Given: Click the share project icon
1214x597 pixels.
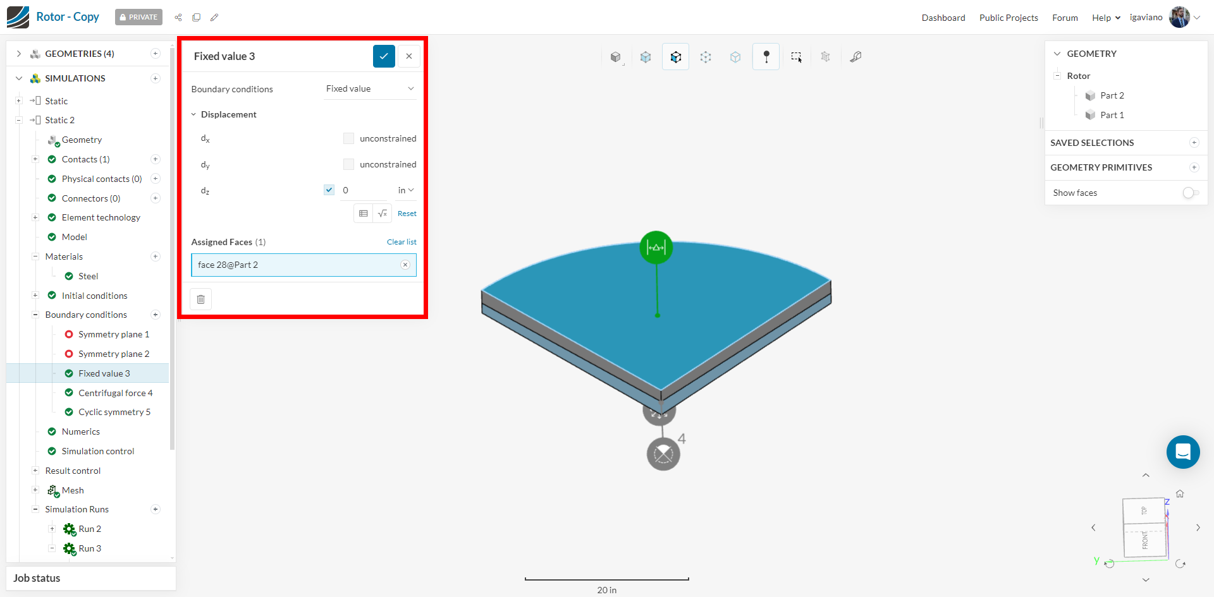Looking at the screenshot, I should pos(178,18).
